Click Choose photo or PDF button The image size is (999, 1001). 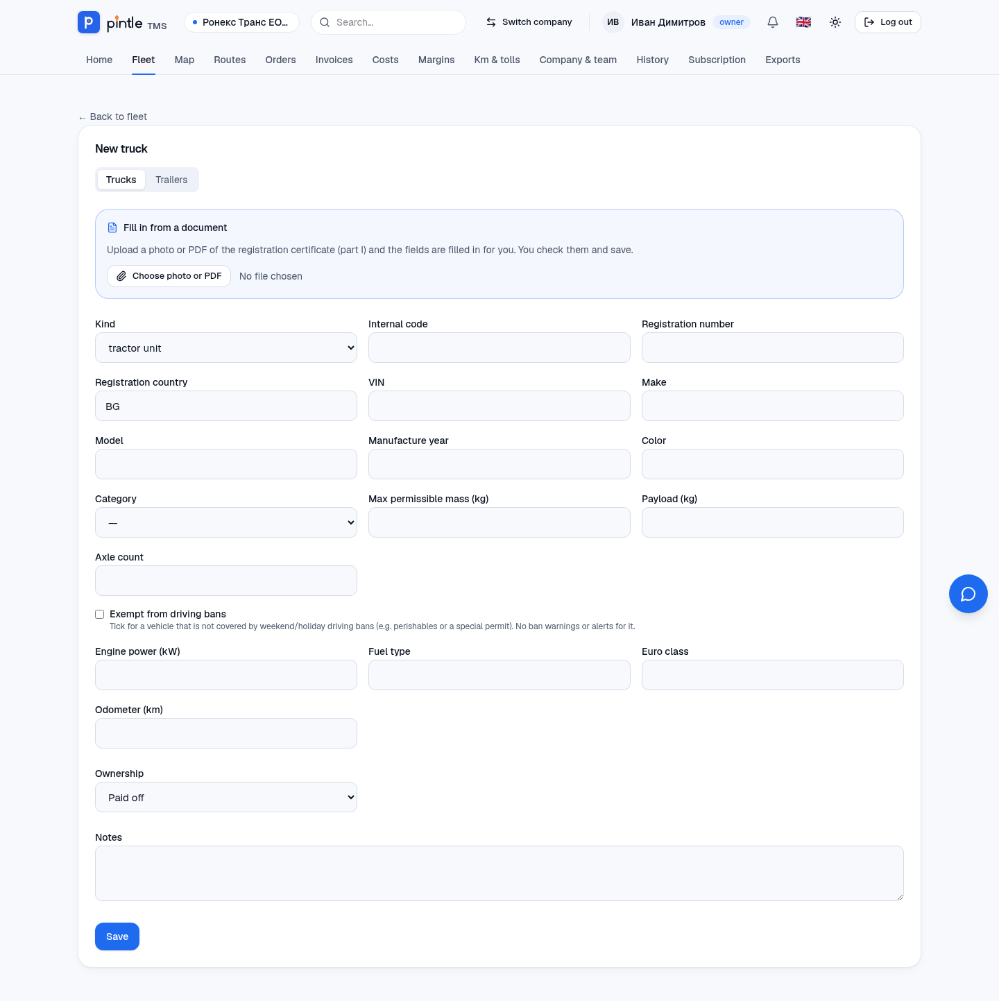pyautogui.click(x=169, y=276)
